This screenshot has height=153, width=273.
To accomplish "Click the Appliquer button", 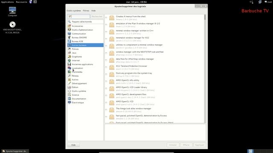I will [x=200, y=145].
